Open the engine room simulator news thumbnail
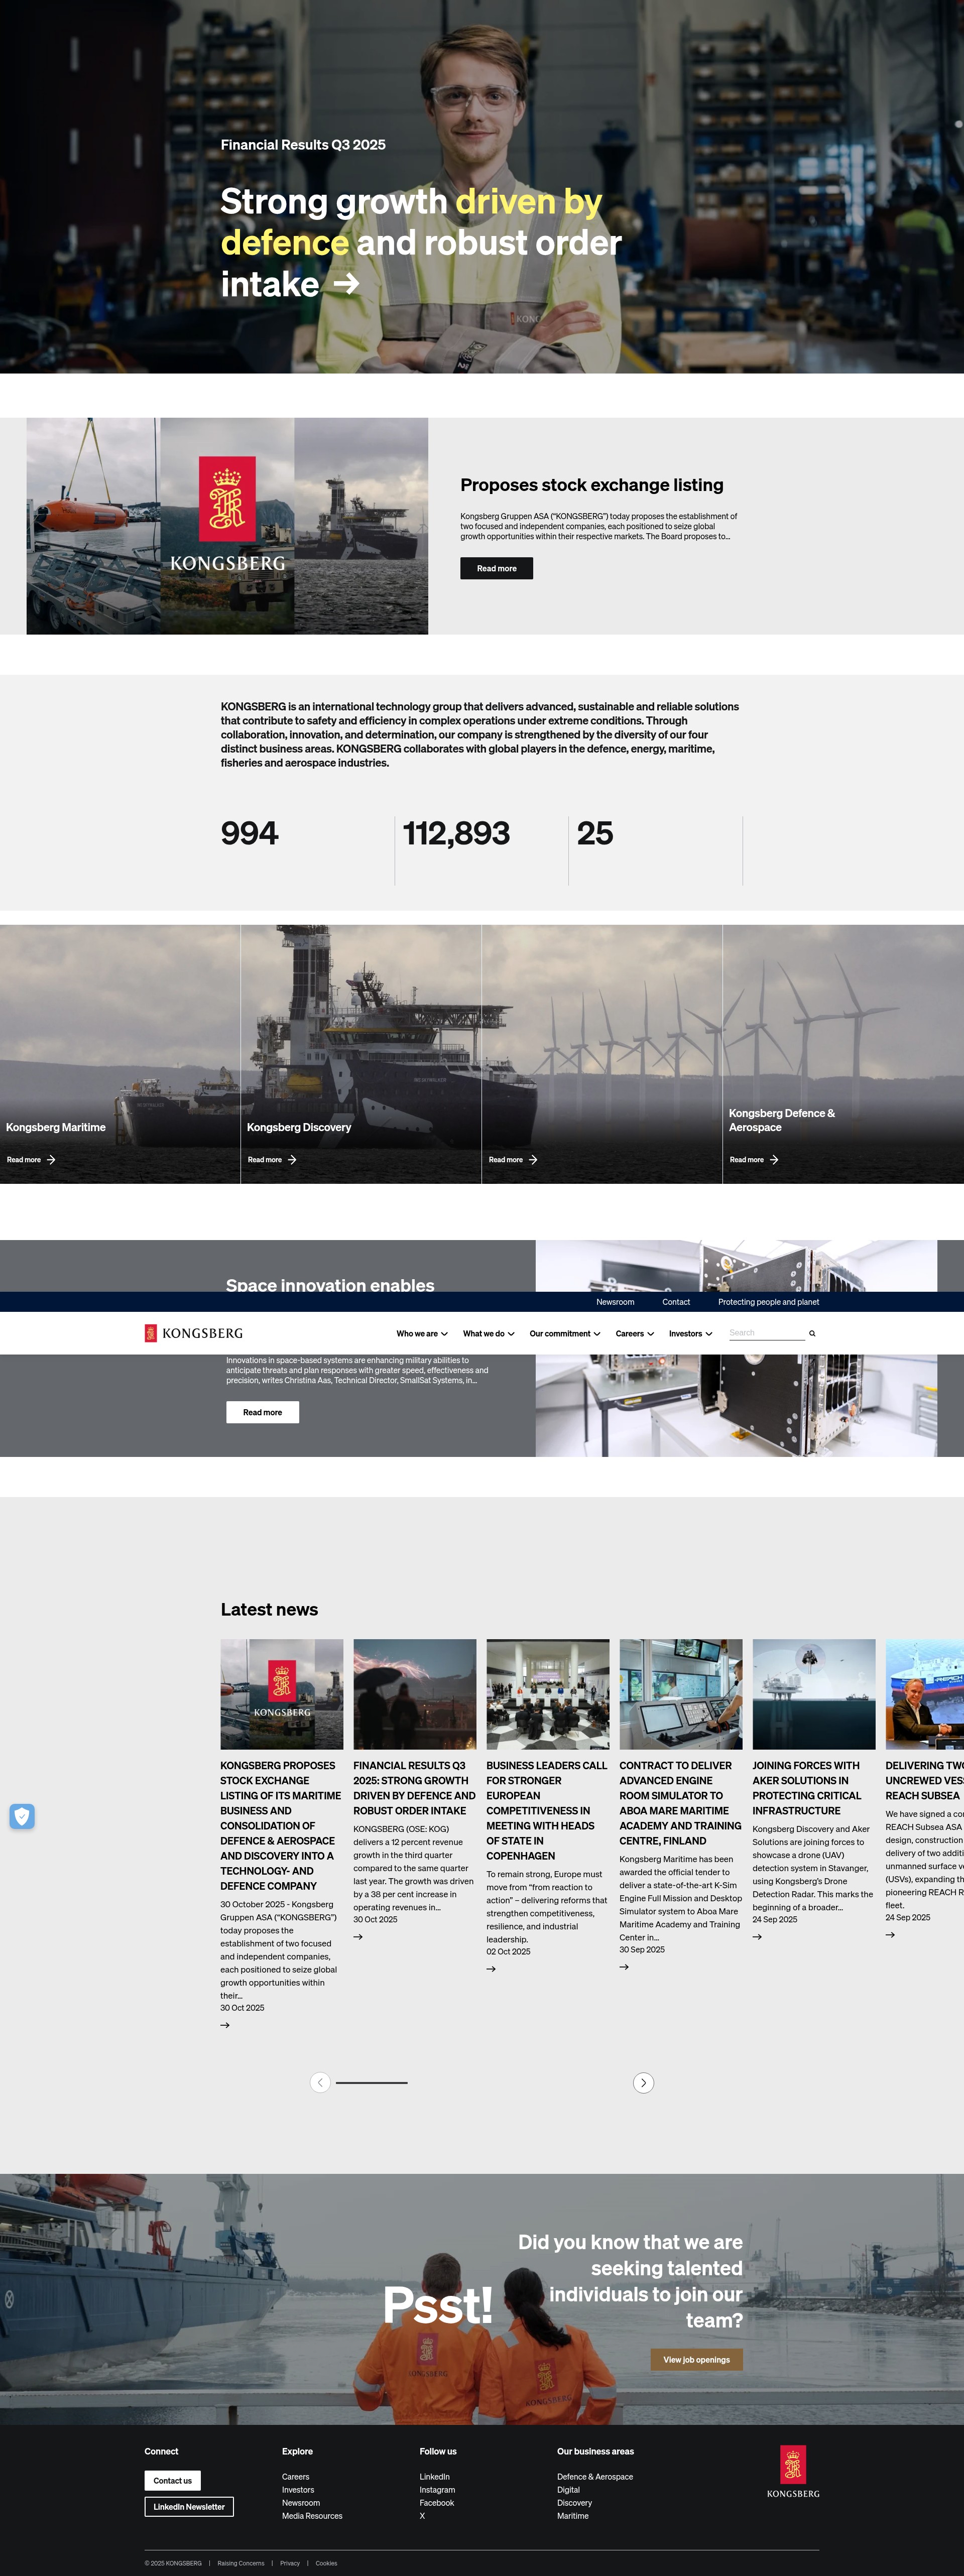This screenshot has width=964, height=2576. [x=681, y=1694]
